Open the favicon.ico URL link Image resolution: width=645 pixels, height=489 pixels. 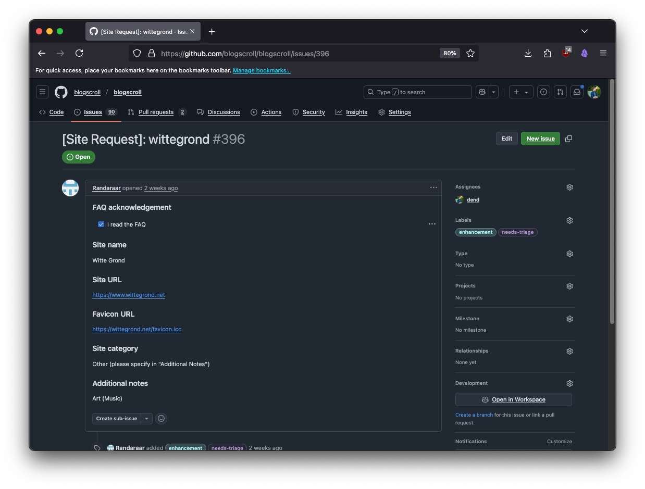point(137,329)
